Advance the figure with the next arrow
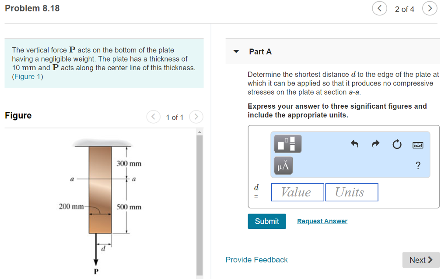This screenshot has width=448, height=279. [x=196, y=117]
